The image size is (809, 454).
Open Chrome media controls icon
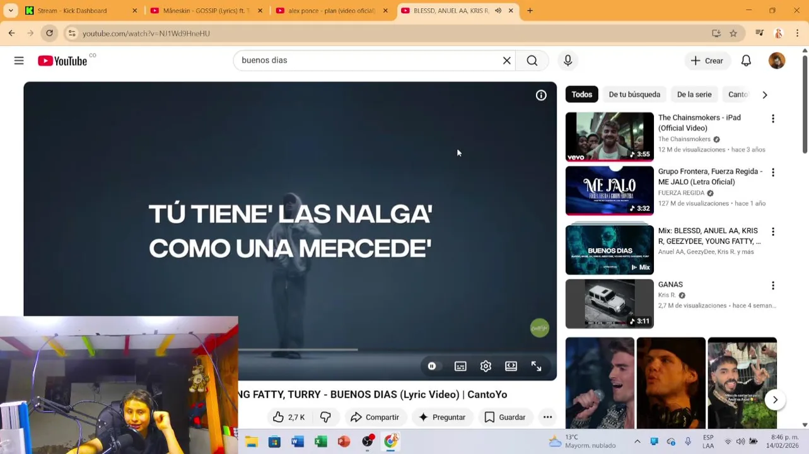[760, 33]
